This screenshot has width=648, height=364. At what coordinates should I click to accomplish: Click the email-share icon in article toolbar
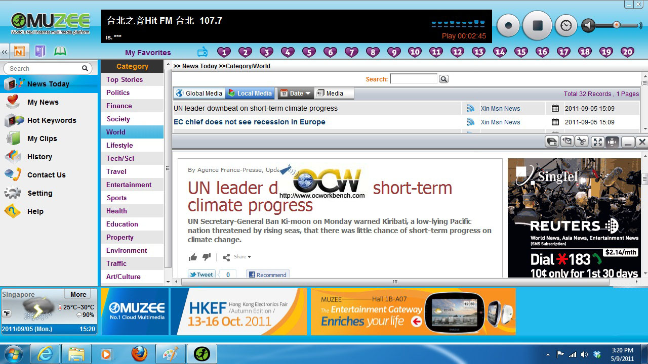(567, 142)
